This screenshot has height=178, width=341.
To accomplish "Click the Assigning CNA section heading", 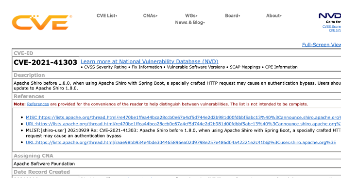I will pos(33,156).
